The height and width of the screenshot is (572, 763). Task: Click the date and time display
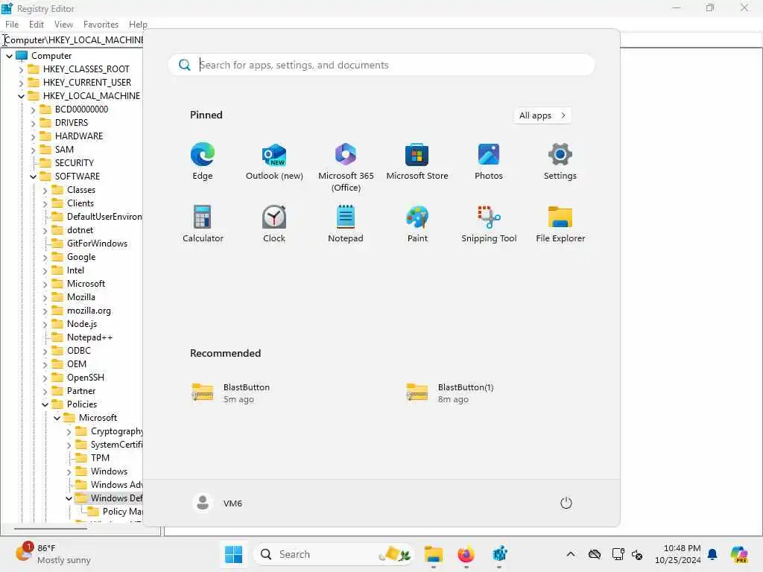click(677, 554)
